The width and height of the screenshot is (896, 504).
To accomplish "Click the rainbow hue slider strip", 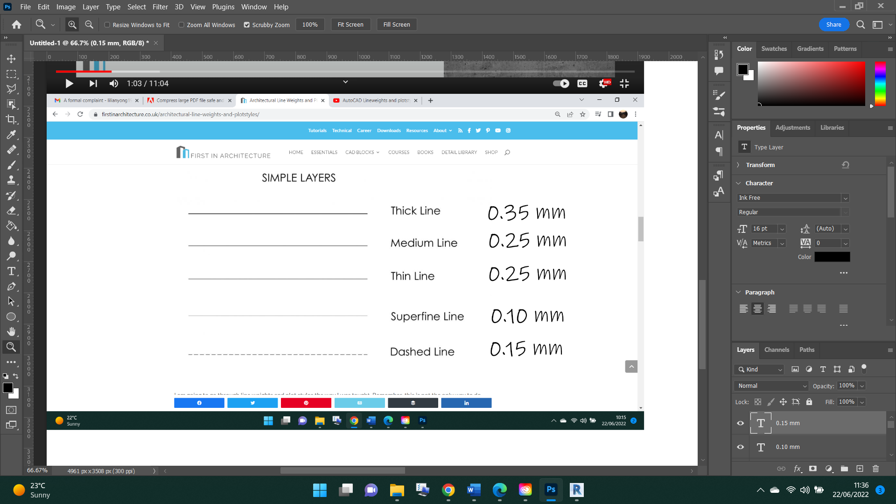I will pos(880,84).
